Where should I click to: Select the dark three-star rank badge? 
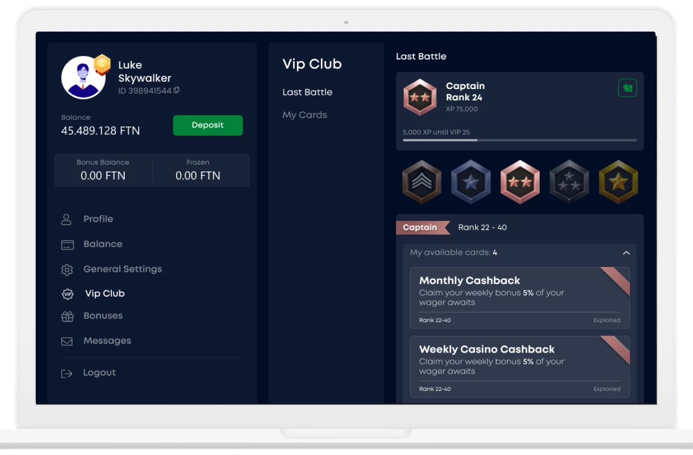(x=569, y=182)
